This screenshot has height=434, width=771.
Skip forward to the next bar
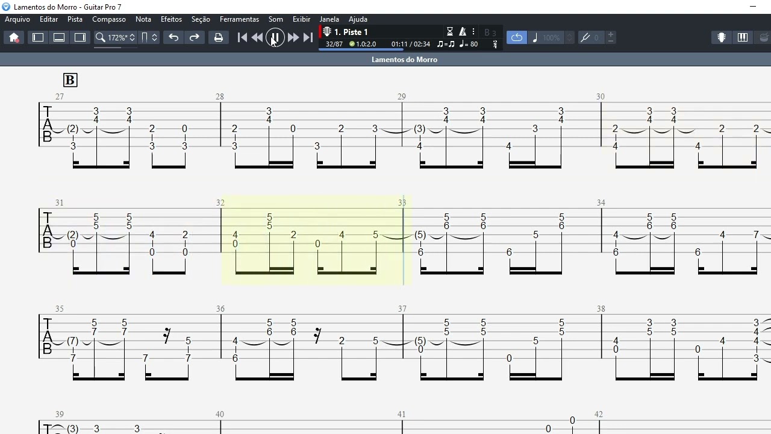pyautogui.click(x=293, y=37)
